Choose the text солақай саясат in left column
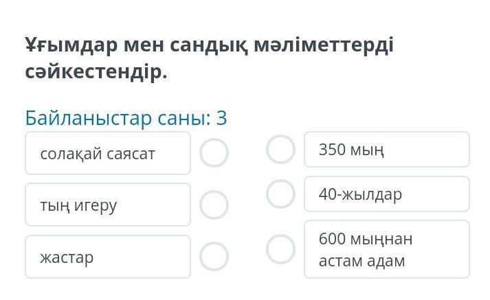The width and height of the screenshot is (490, 300). click(98, 154)
